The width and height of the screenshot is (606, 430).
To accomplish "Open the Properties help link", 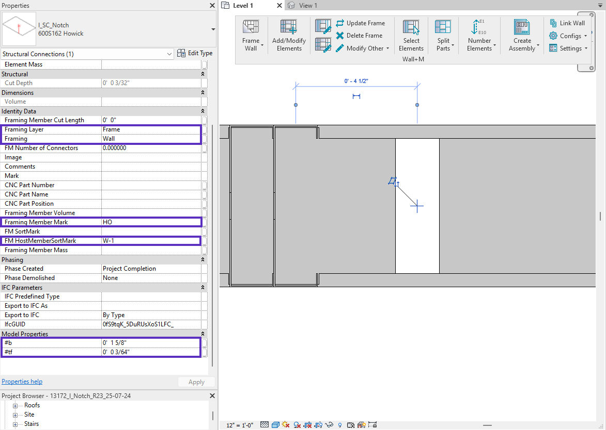I will coord(22,382).
